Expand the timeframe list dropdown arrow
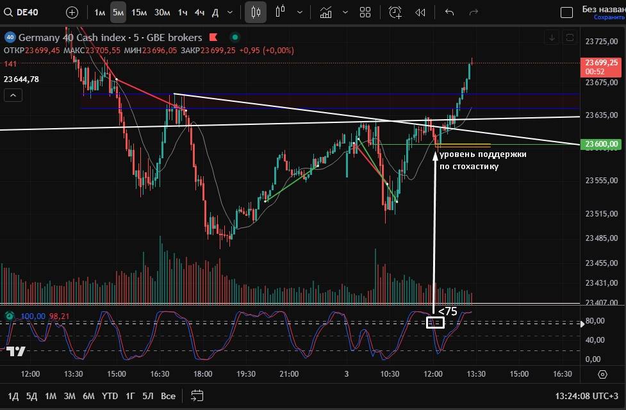 click(x=230, y=12)
